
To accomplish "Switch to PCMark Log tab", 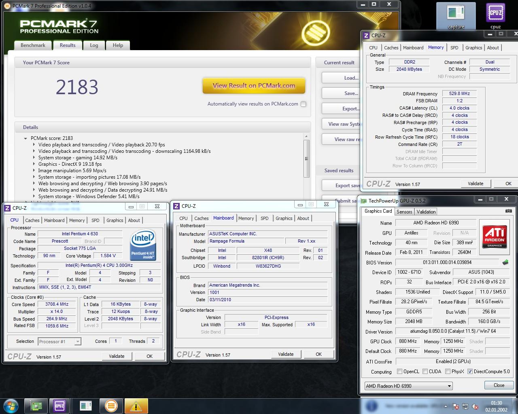I will 94,45.
